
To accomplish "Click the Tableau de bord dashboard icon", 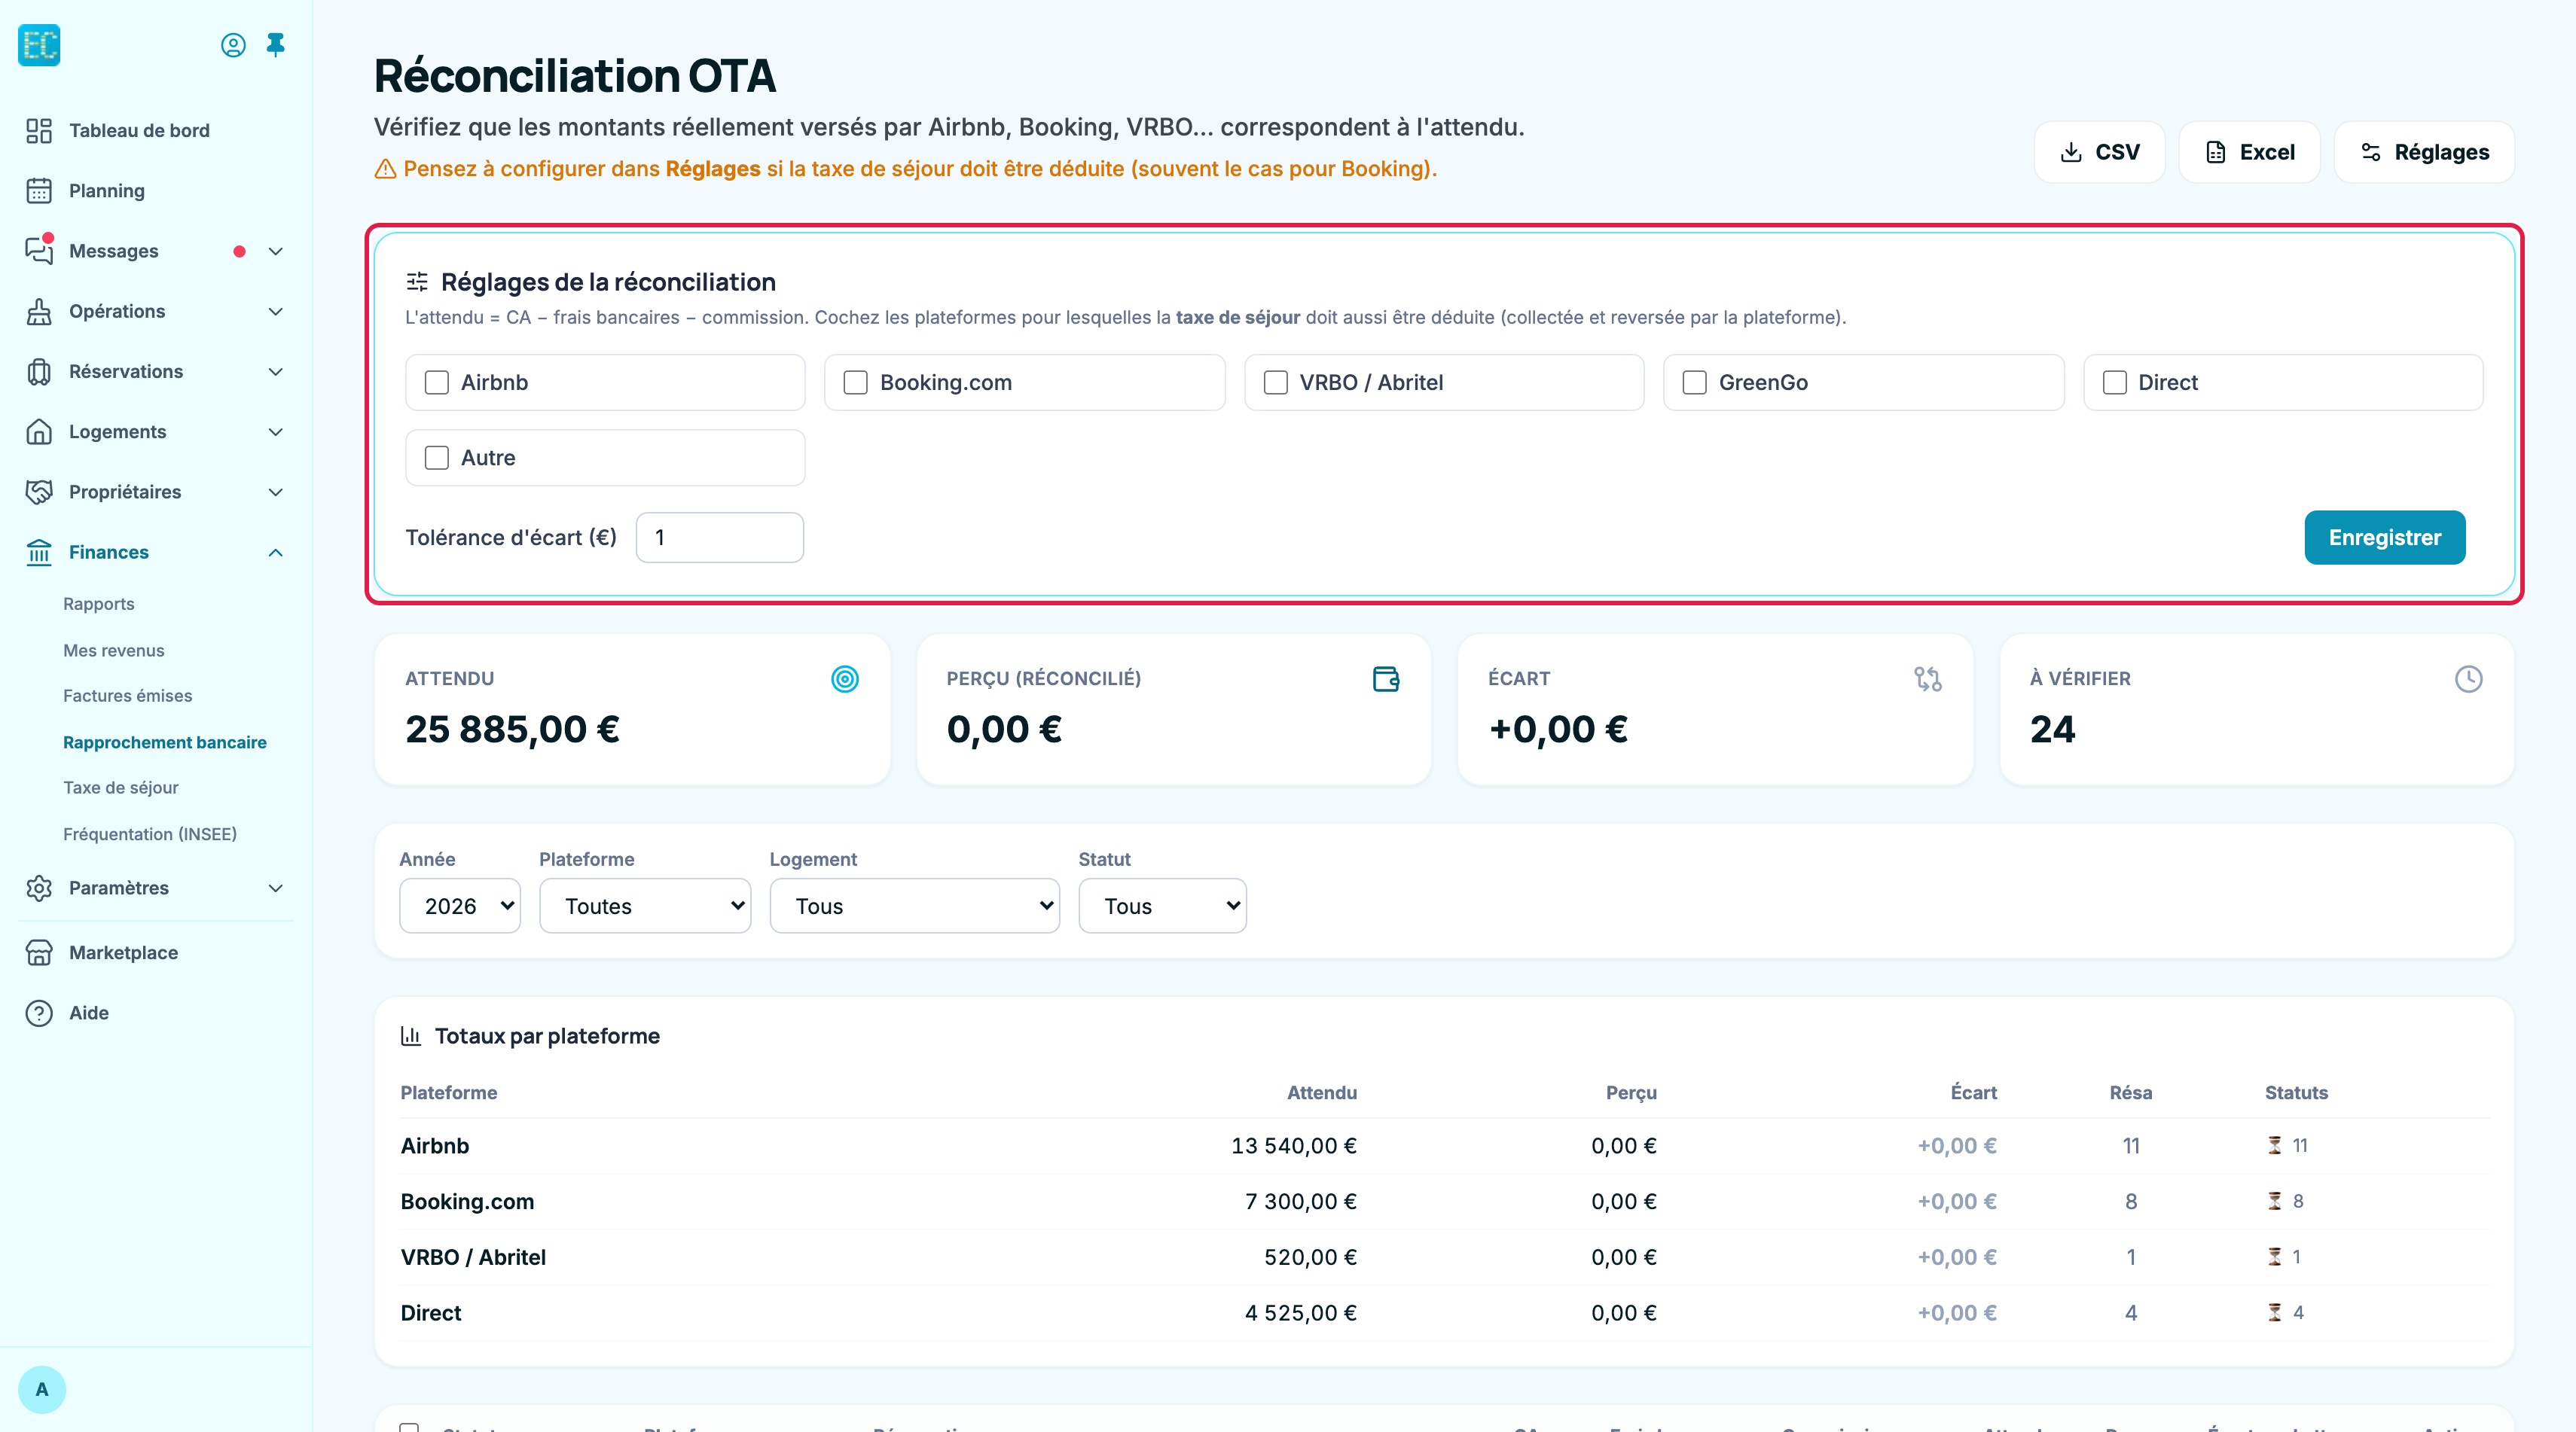I will 39,131.
